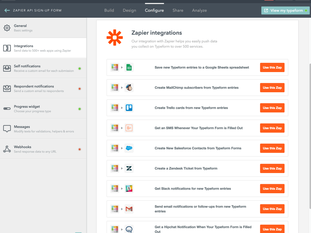
Task: Use this Zap for Salesforce Contacts
Action: 272,148
